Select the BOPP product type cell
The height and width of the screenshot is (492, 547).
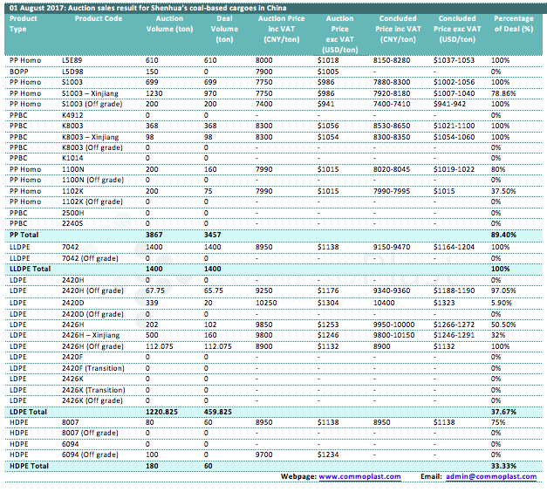(x=19, y=70)
